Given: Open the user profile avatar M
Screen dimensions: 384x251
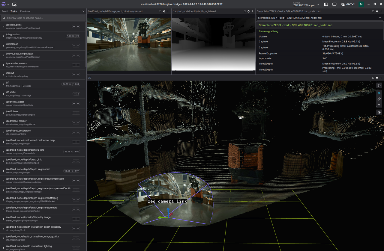Looking at the screenshot, I should coord(361,4).
